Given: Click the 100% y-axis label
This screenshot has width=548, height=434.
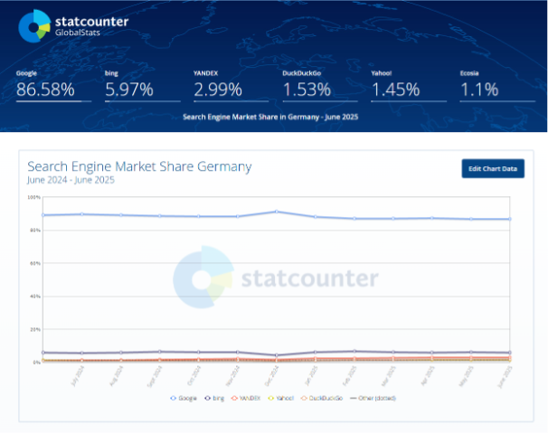Looking at the screenshot, I should [33, 197].
